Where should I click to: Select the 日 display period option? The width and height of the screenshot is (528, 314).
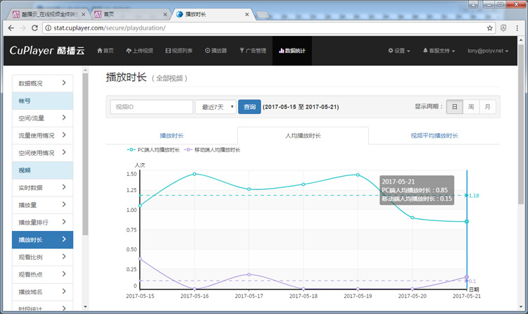click(454, 107)
